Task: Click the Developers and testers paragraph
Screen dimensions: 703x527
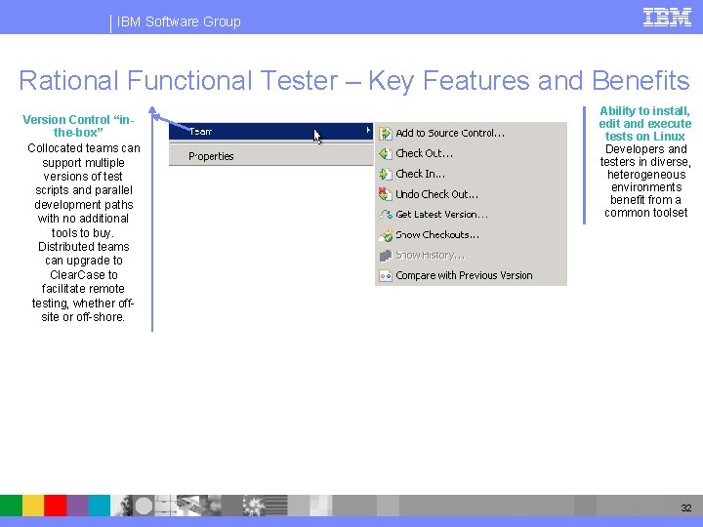Action: click(x=645, y=182)
